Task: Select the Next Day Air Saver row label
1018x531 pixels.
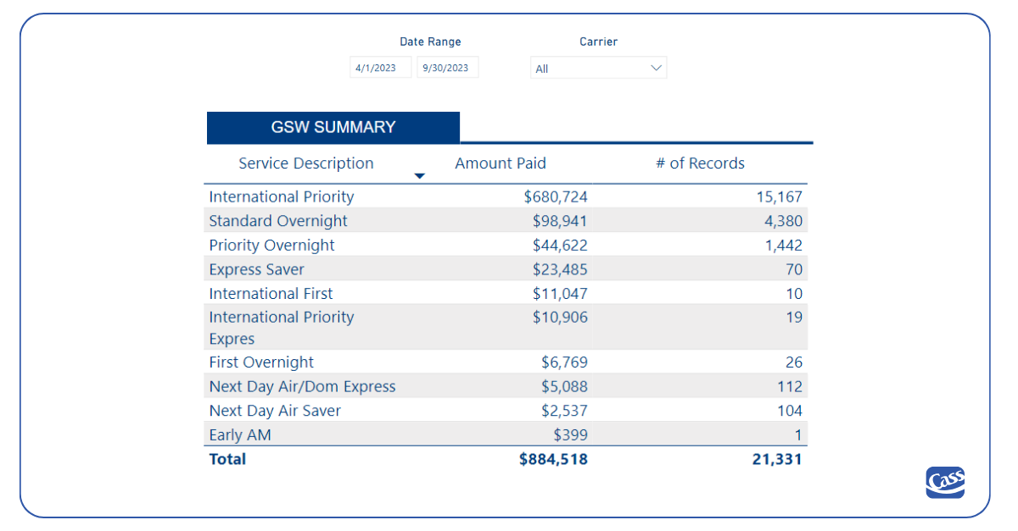Action: (x=275, y=411)
